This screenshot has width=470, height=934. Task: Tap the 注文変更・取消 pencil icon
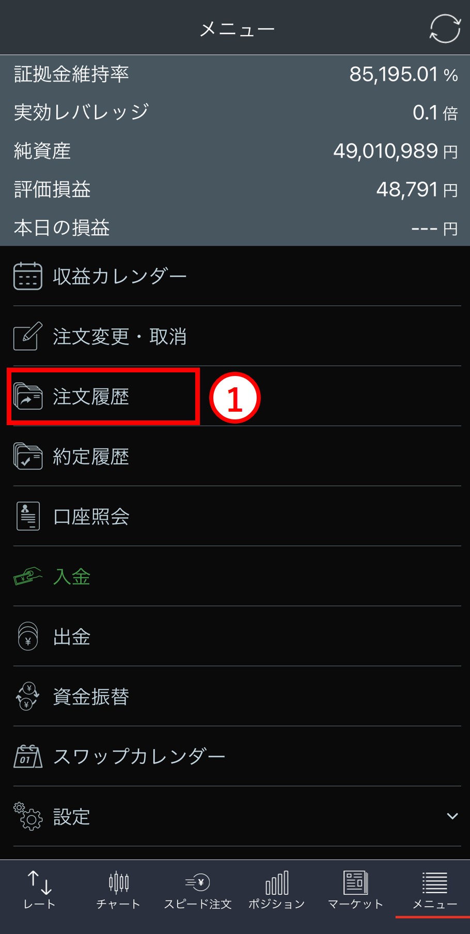28,336
